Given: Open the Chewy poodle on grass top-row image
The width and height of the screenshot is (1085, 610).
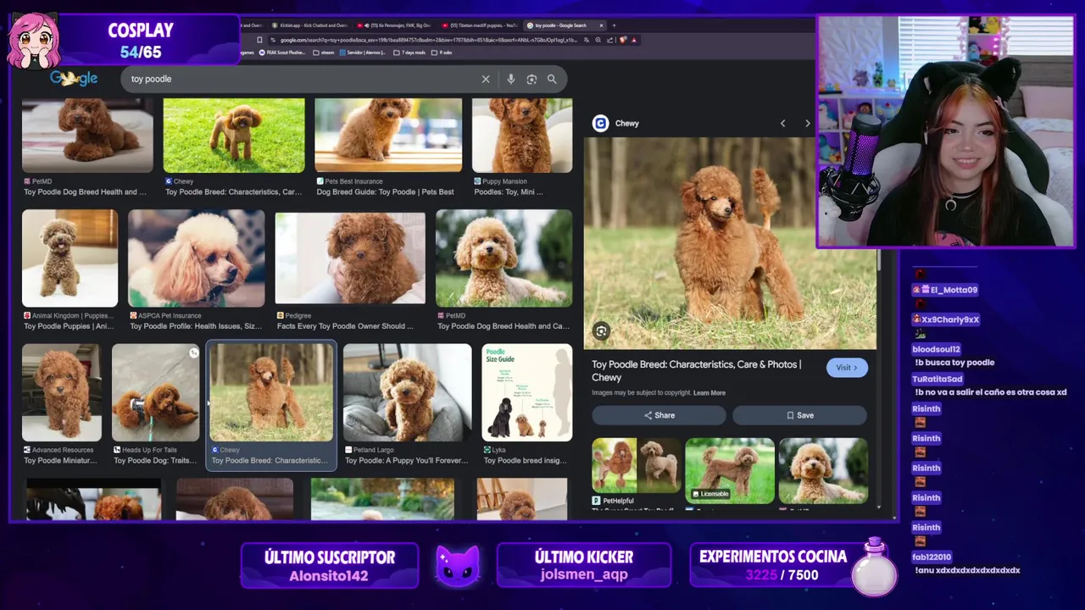Looking at the screenshot, I should [x=234, y=136].
